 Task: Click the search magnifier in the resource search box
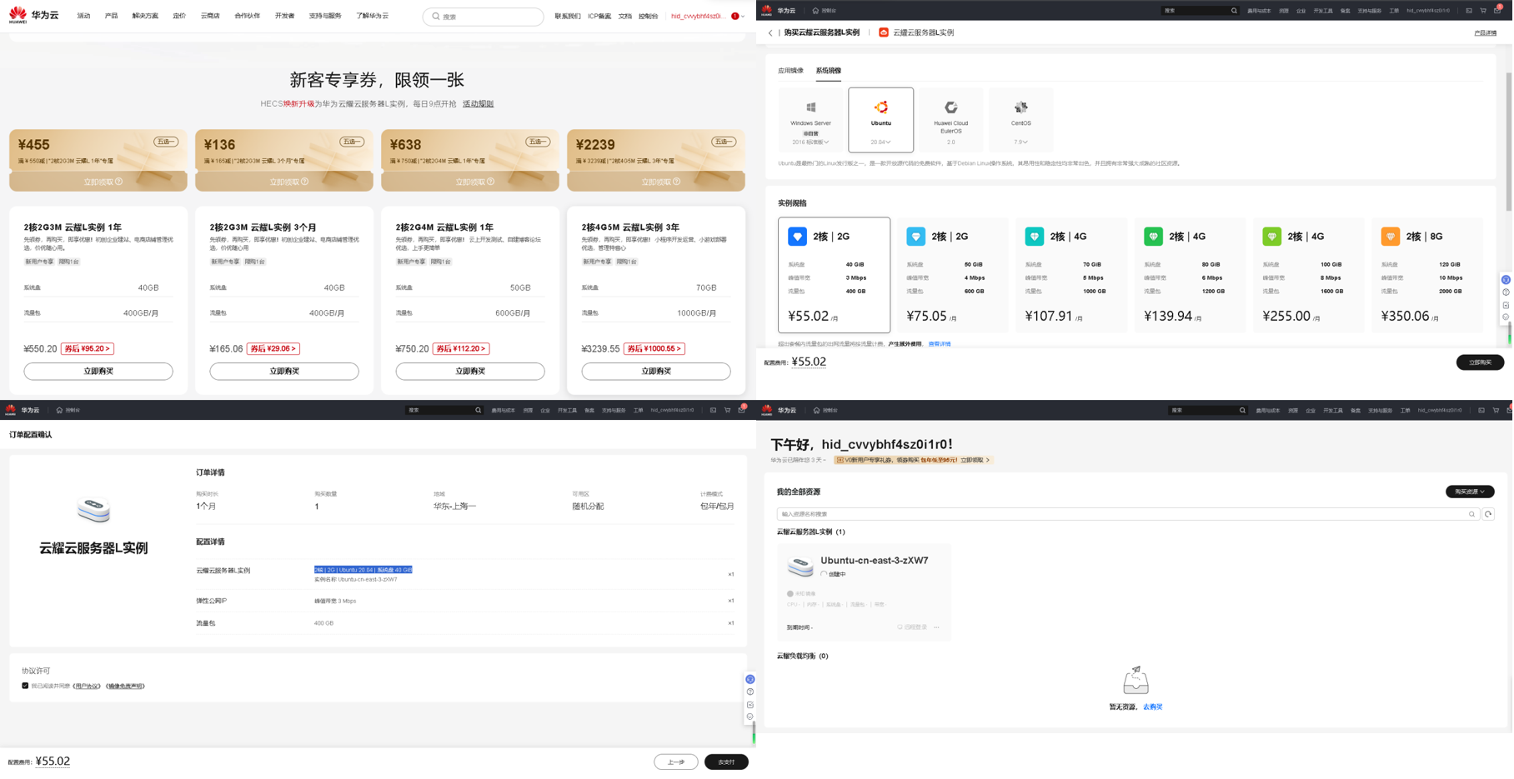1471,514
